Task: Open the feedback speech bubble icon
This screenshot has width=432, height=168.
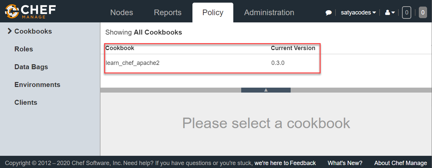Action: click(x=329, y=13)
